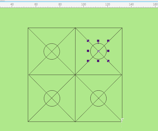Click the middle-left selection handle

coord(88,51)
